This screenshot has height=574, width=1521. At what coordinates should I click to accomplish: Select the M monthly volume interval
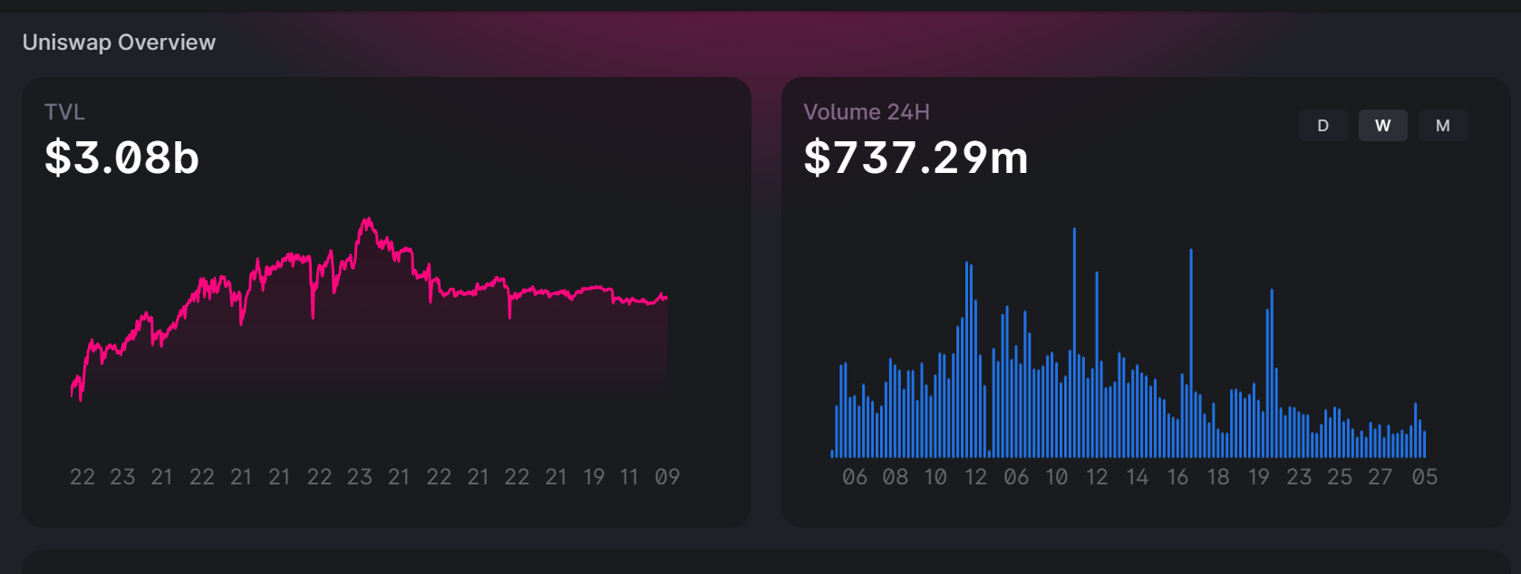tap(1442, 126)
